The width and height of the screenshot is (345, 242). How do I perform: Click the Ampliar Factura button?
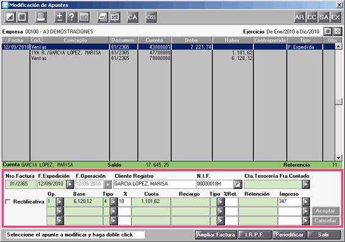[x=216, y=235]
